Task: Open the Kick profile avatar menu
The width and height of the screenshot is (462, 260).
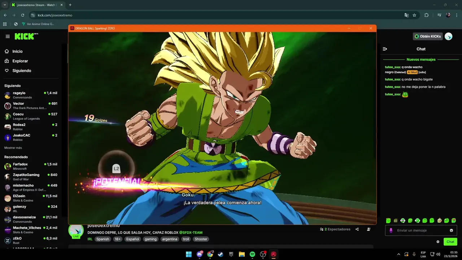Action: tap(448, 36)
